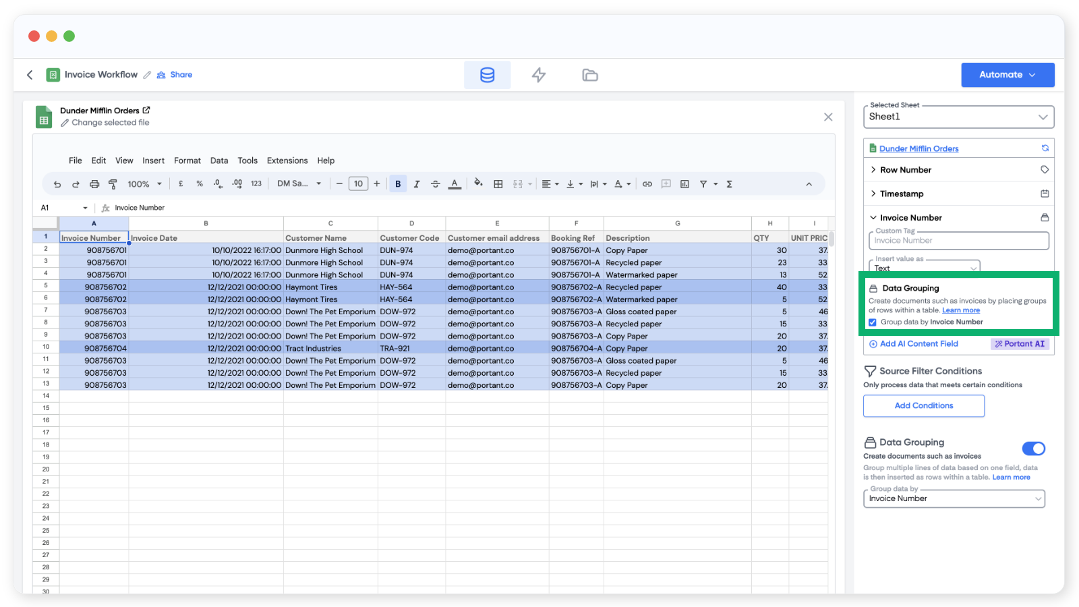The image size is (1079, 607).
Task: Click the text color picker icon
Action: (455, 184)
